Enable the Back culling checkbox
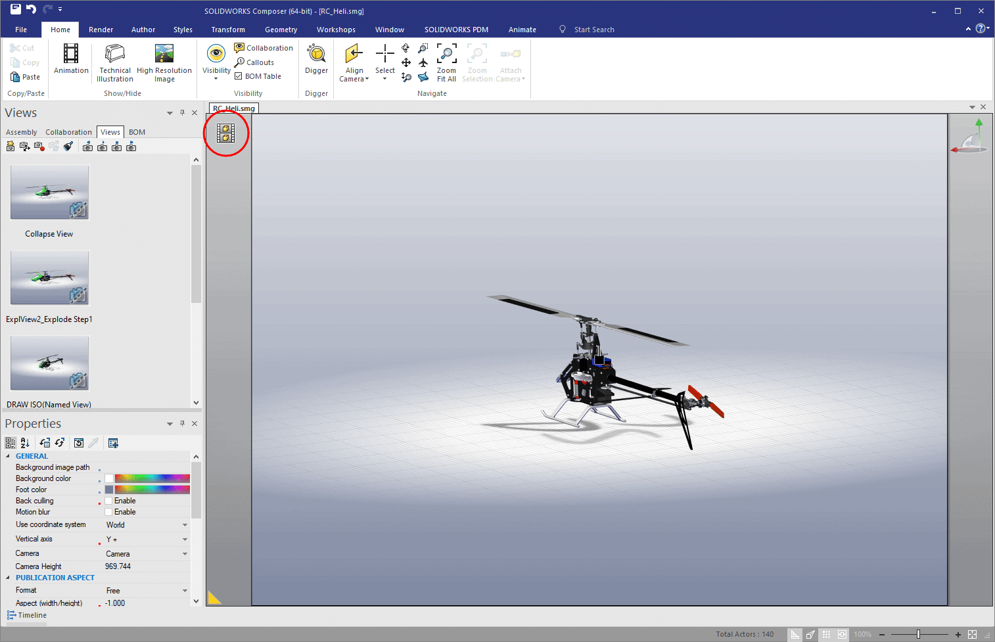 click(109, 501)
